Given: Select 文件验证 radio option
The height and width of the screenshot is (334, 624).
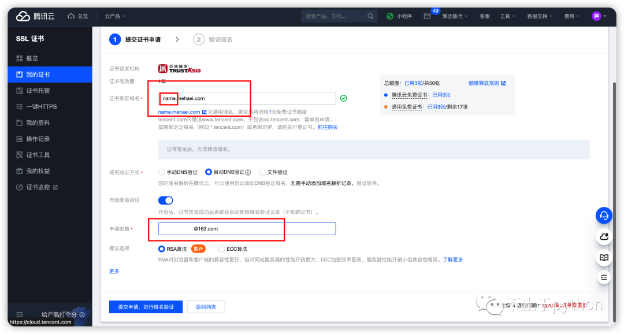Looking at the screenshot, I should pyautogui.click(x=262, y=172).
